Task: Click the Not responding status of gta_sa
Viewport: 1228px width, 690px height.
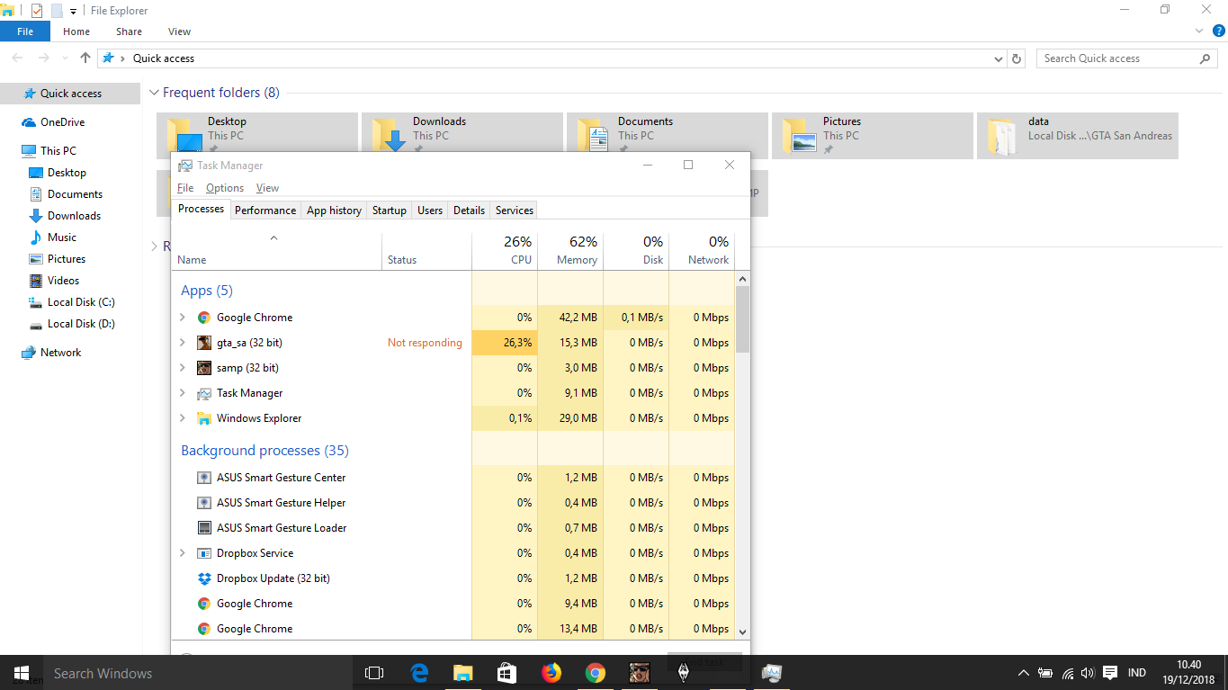Action: (x=425, y=343)
